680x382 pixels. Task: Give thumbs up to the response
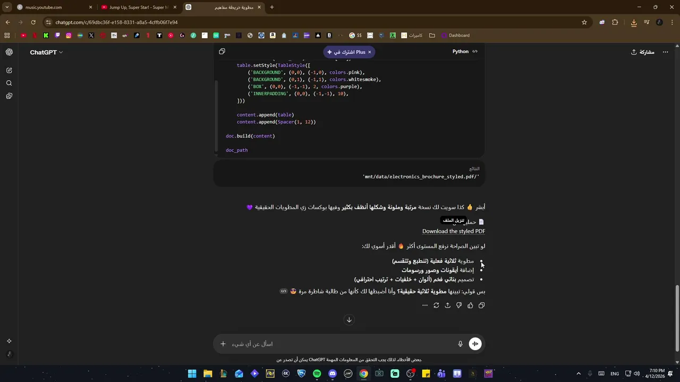[x=470, y=306]
